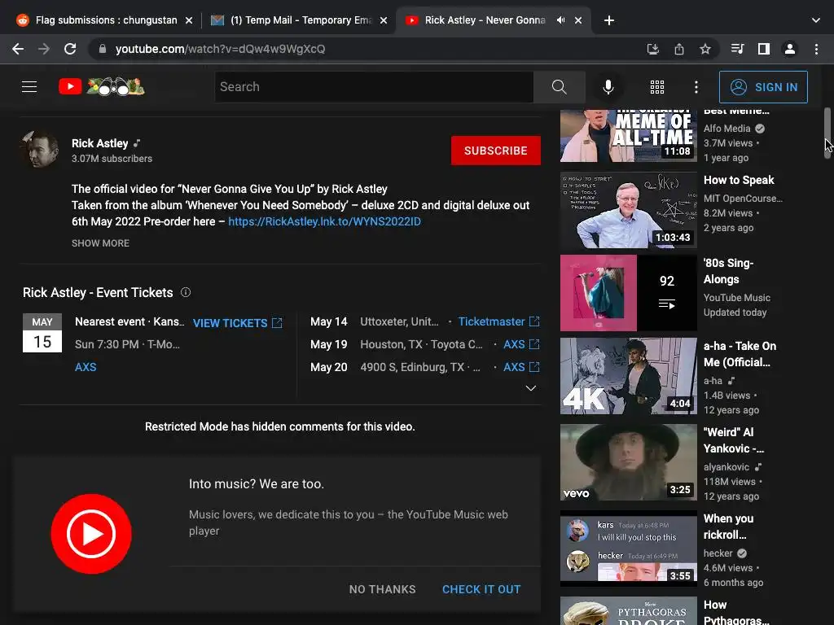View site info lock icon
Screen dimensions: 834x625
pos(103,49)
